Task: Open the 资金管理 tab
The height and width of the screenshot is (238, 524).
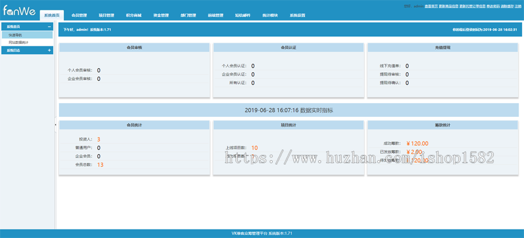Action: (161, 16)
